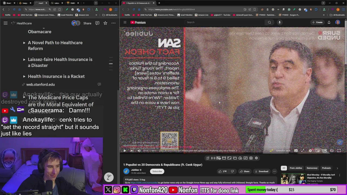The width and height of the screenshot is (347, 195).
Task: Open the YouTube guide hamburger menu
Action: tap(125, 22)
